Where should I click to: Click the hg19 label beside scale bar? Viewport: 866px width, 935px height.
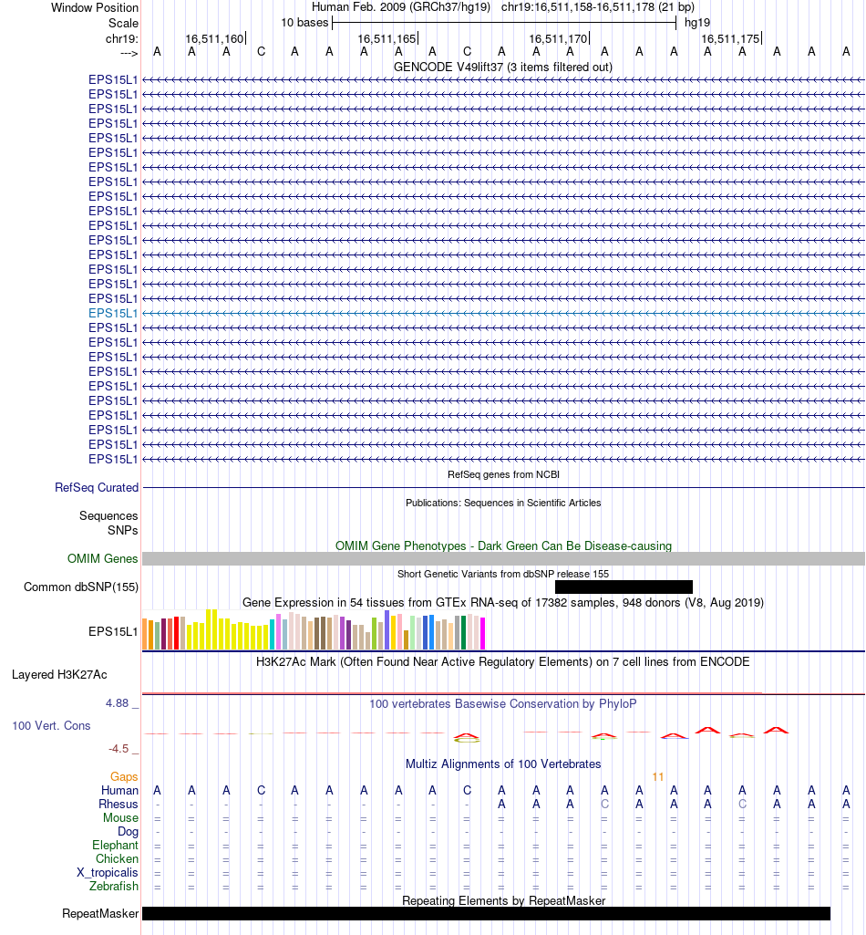697,23
